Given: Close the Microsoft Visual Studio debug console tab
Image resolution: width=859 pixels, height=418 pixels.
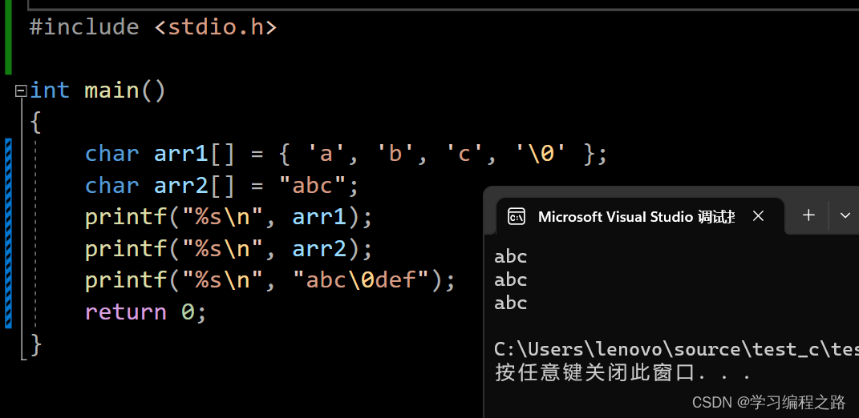Looking at the screenshot, I should tap(758, 216).
